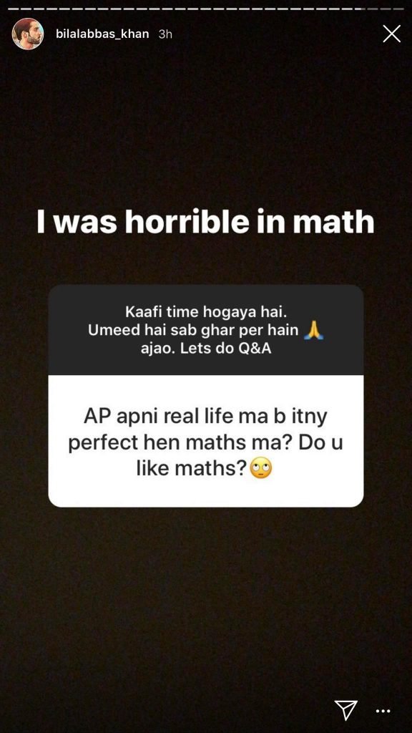Image resolution: width=412 pixels, height=733 pixels.
Task: Click the folded hands prayer emoji
Action: tap(313, 330)
